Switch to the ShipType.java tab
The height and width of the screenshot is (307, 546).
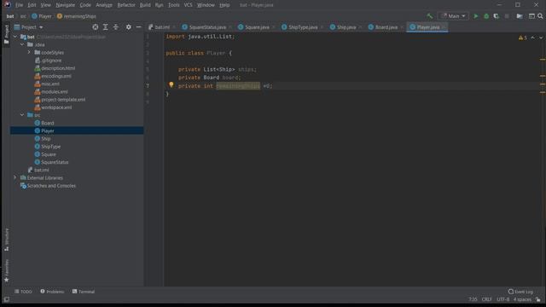(x=303, y=27)
